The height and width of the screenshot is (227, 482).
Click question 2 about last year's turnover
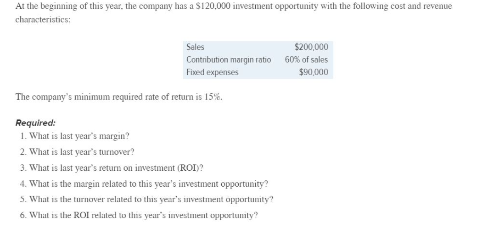point(77,152)
